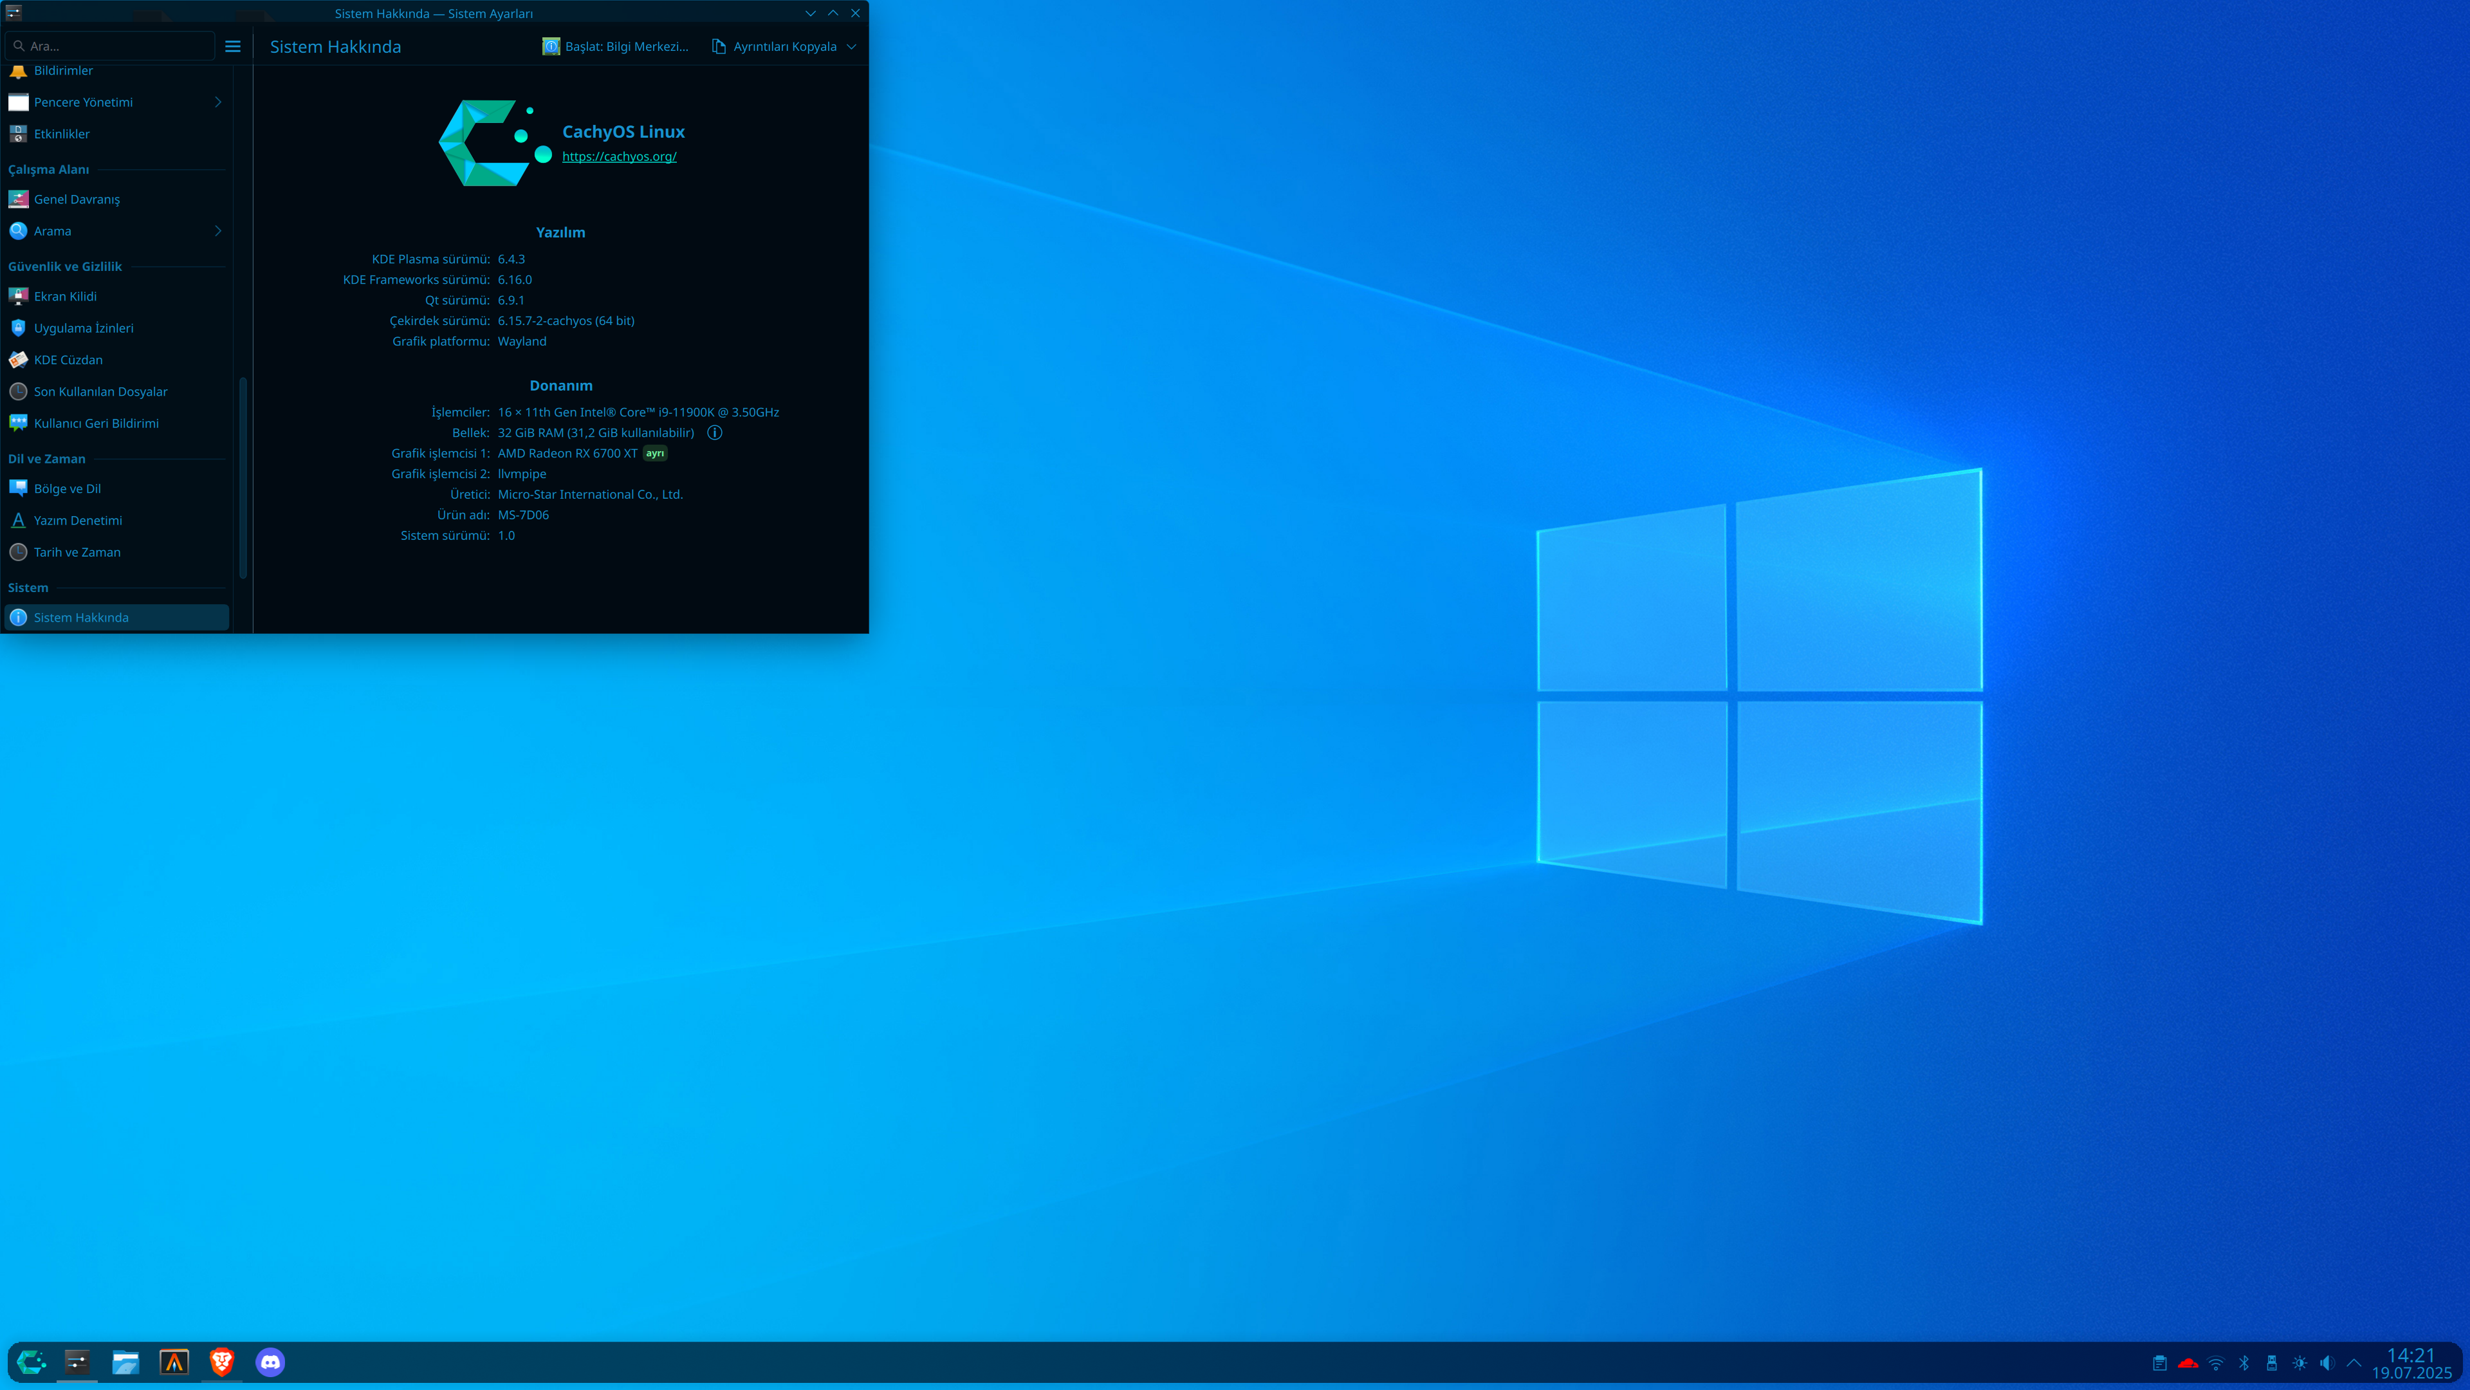Open Arama settings in the sidebar
Viewport: 2470px width, 1390px height.
click(x=117, y=231)
